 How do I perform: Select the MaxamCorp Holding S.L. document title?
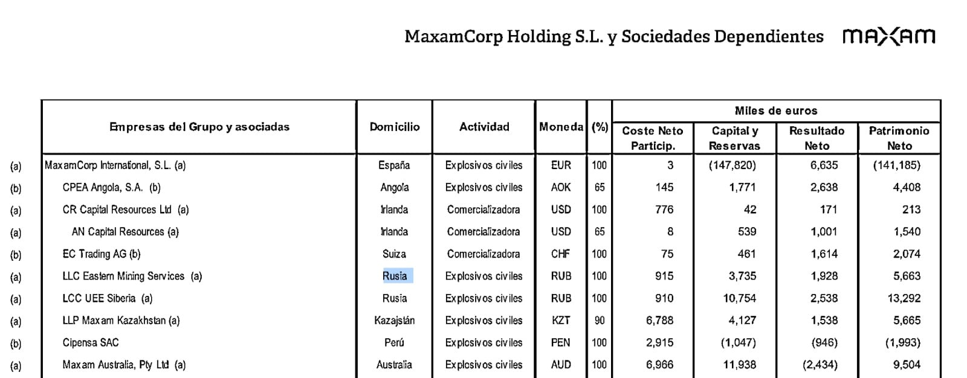pos(613,37)
